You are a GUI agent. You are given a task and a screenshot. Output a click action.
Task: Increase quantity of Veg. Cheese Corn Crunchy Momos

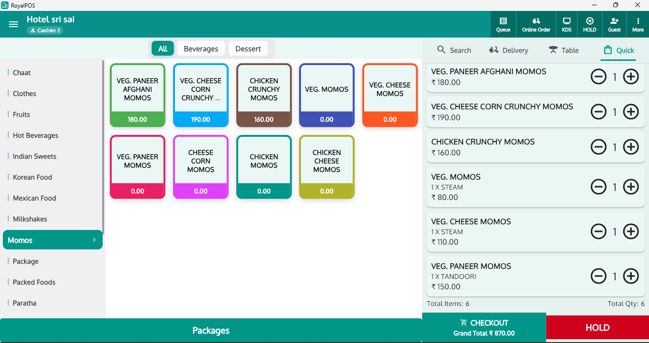click(631, 112)
